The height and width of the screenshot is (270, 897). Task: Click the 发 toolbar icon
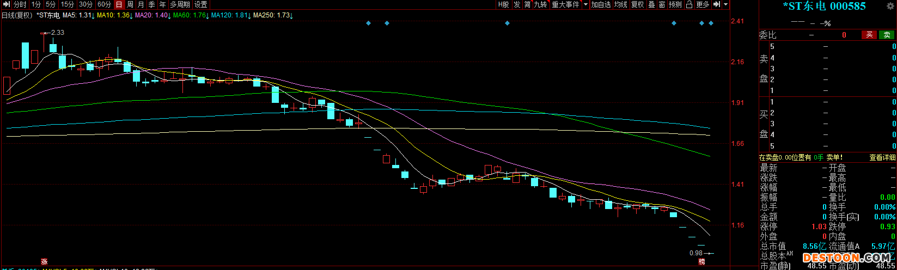(x=516, y=4)
